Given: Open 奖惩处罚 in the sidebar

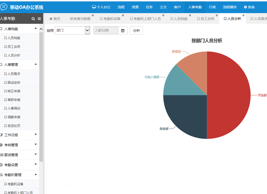Looking at the screenshot, I should coord(14,126).
